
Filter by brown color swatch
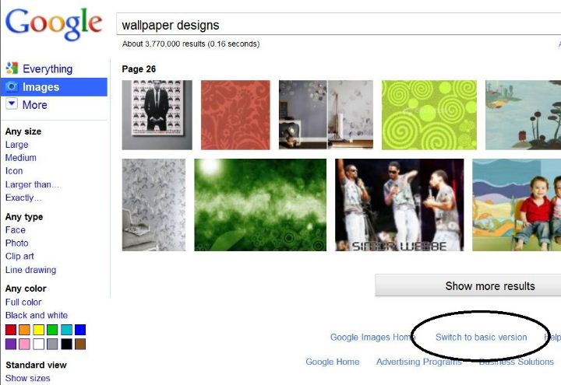click(x=80, y=344)
